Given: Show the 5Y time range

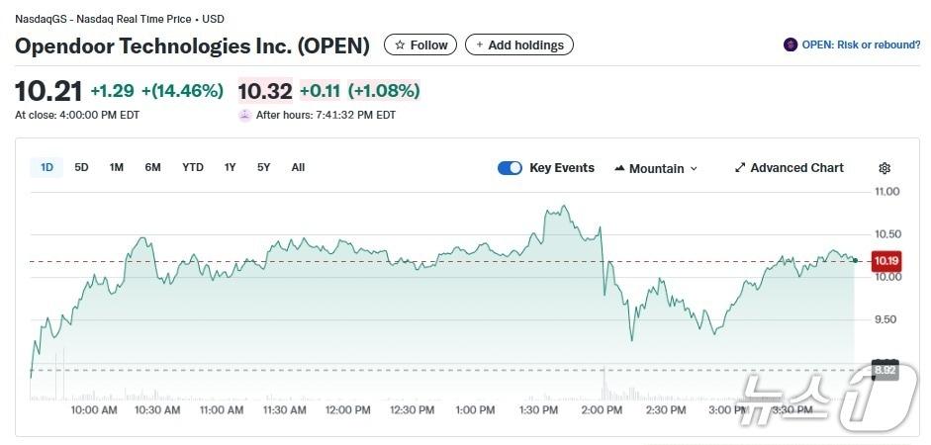Looking at the screenshot, I should [x=263, y=167].
